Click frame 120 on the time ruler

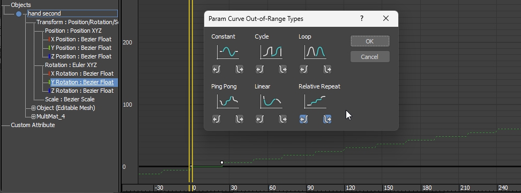click(x=351, y=188)
